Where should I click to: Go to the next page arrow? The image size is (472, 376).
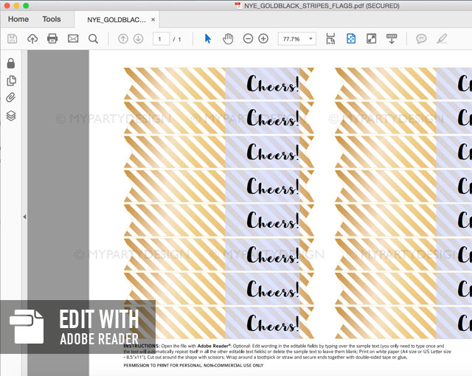pyautogui.click(x=138, y=38)
